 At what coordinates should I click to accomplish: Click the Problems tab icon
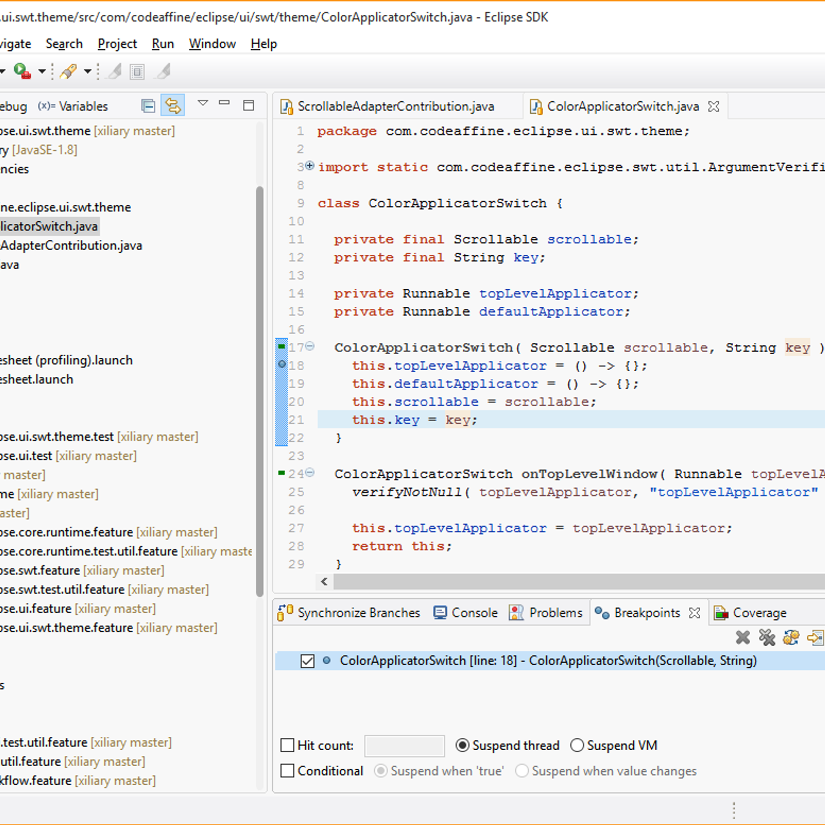(x=516, y=613)
